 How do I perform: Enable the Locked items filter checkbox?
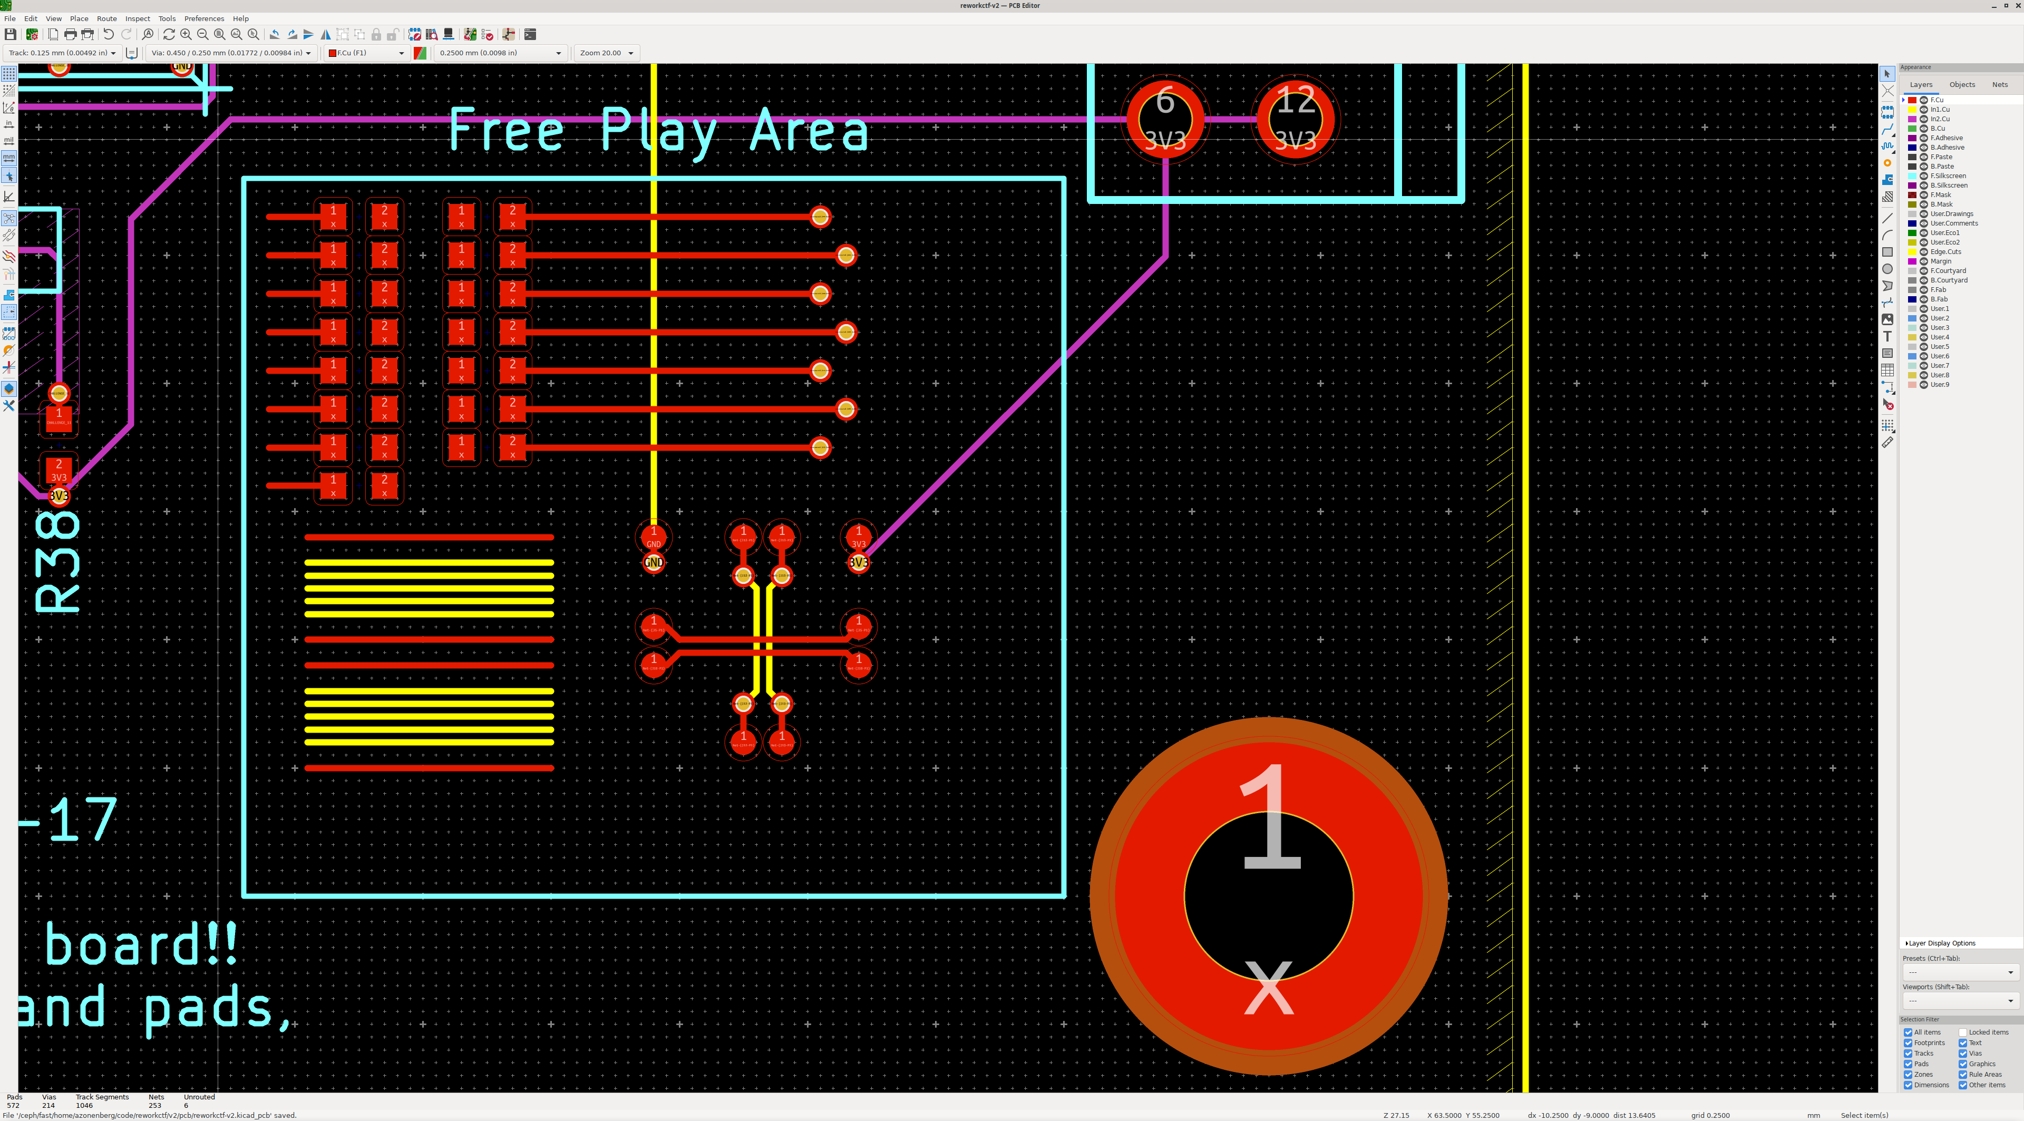(x=1963, y=1032)
